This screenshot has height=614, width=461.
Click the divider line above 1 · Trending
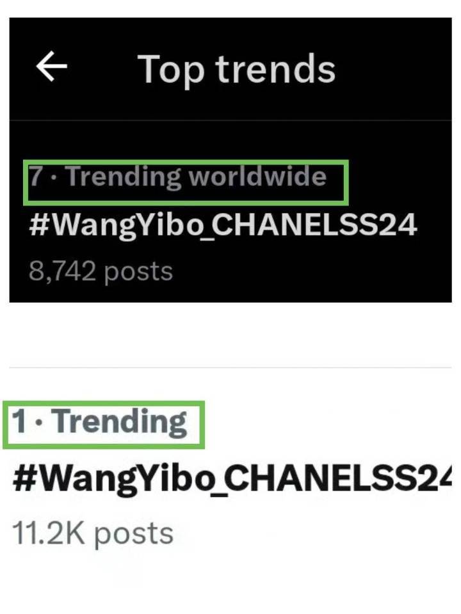pos(230,368)
